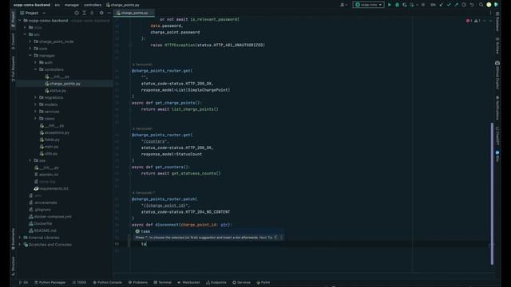Click the run with coverage icon
The width and height of the screenshot is (511, 287).
point(405,5)
